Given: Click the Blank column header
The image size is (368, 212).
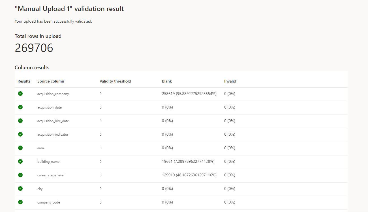Looking at the screenshot, I should point(167,81).
